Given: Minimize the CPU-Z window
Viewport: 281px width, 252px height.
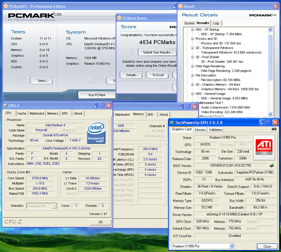Looking at the screenshot, I should 95,106.
